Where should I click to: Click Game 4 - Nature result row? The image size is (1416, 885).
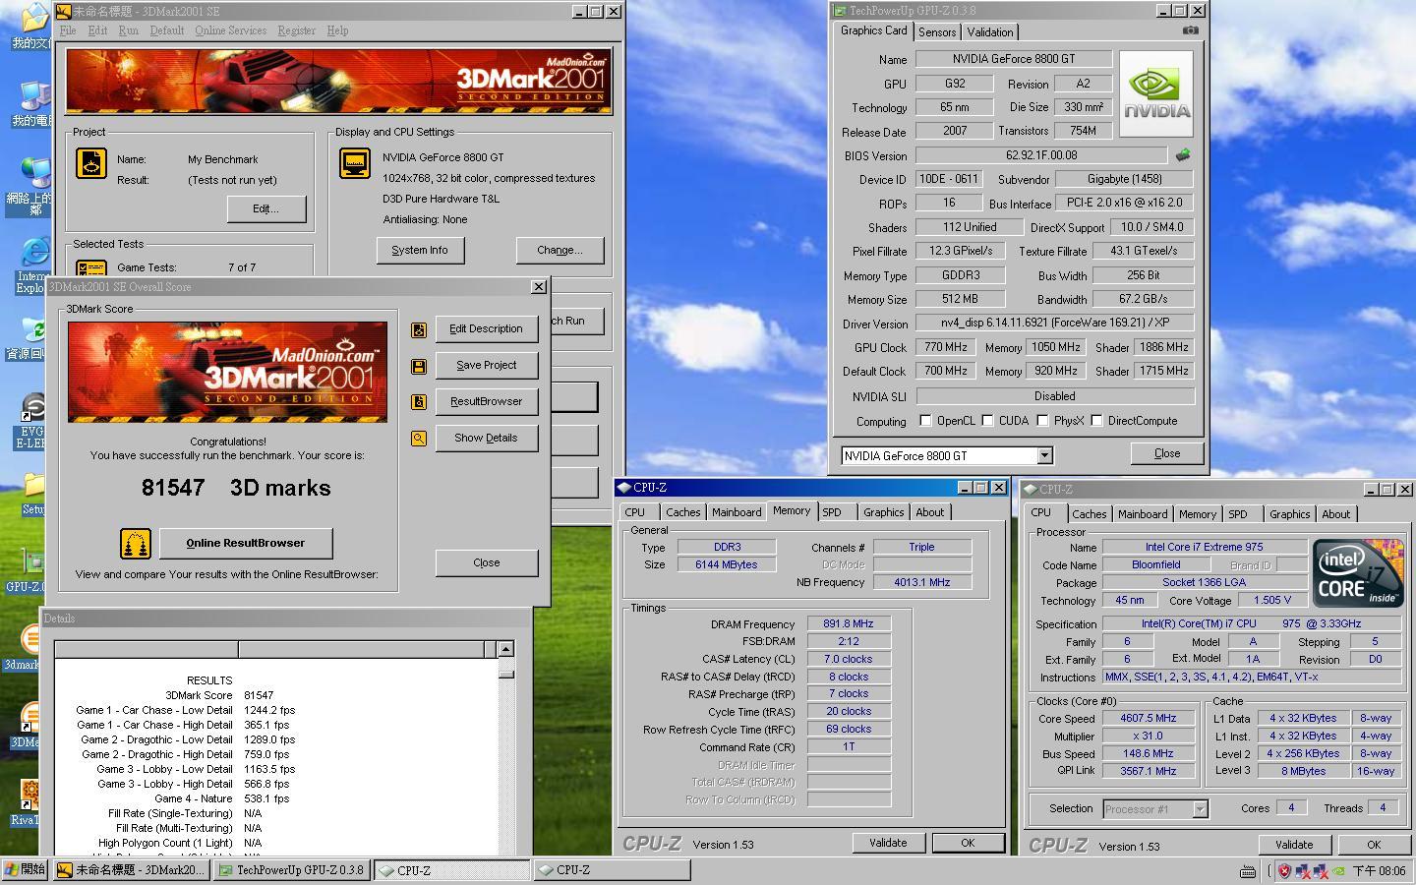222,798
